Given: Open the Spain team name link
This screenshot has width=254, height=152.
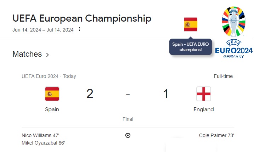Looking at the screenshot, I should click(x=52, y=109).
